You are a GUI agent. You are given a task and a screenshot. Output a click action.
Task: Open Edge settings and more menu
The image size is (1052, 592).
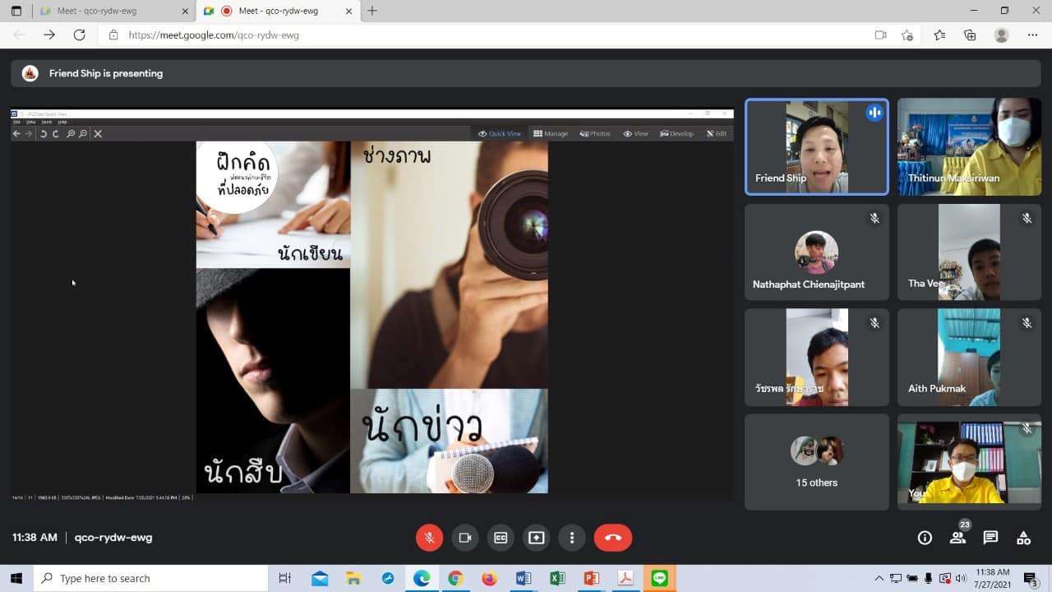coord(1032,35)
